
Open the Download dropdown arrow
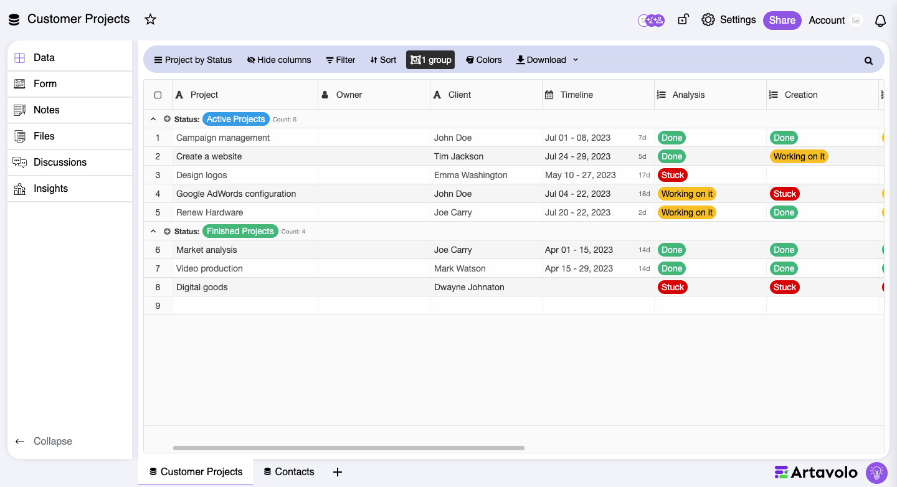pos(576,60)
